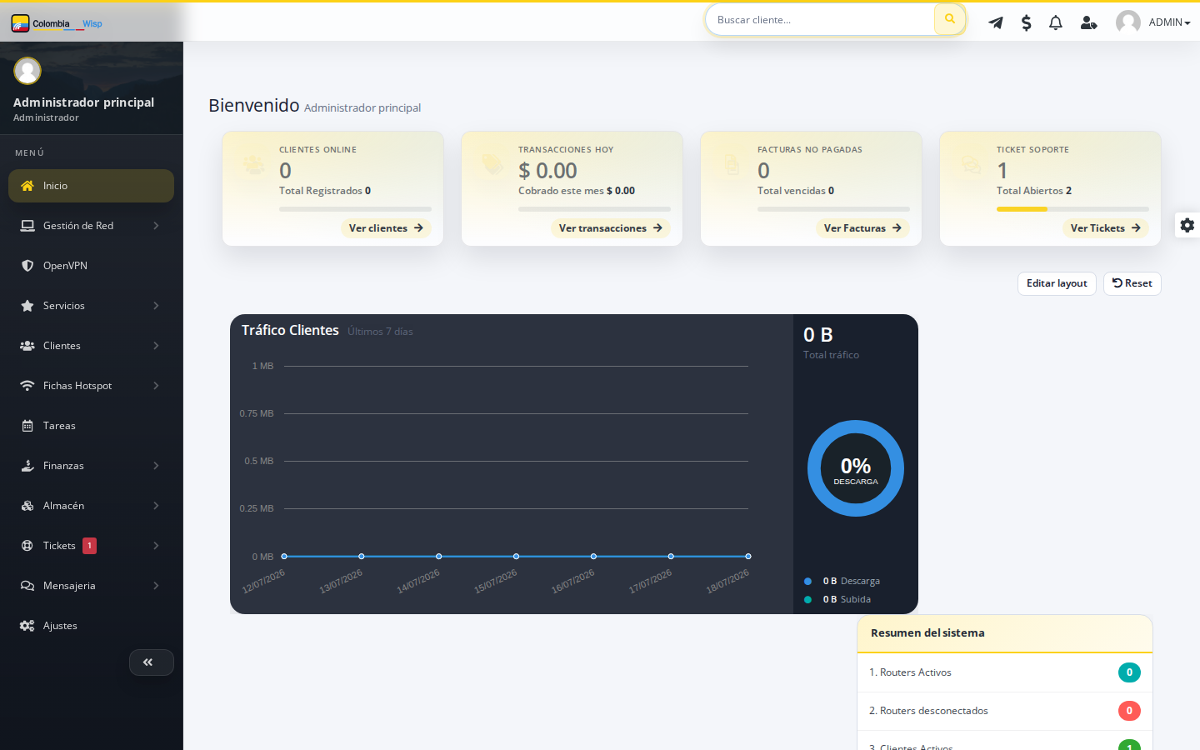This screenshot has width=1200, height=750.
Task: Click the Colombia Wisp logo
Action: coord(57,23)
